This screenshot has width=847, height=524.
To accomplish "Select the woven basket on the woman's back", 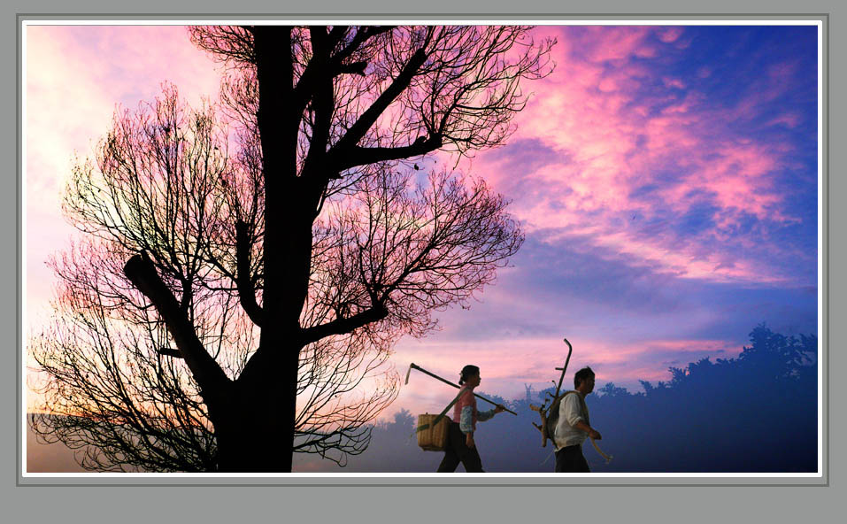I will pos(433,431).
